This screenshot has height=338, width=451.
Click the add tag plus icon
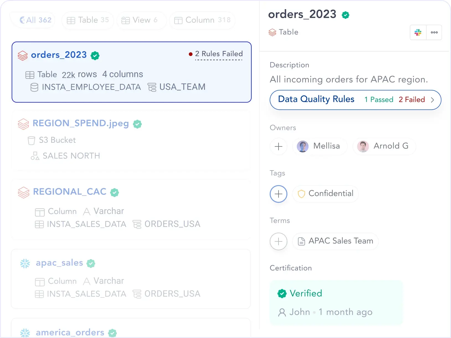click(x=279, y=194)
